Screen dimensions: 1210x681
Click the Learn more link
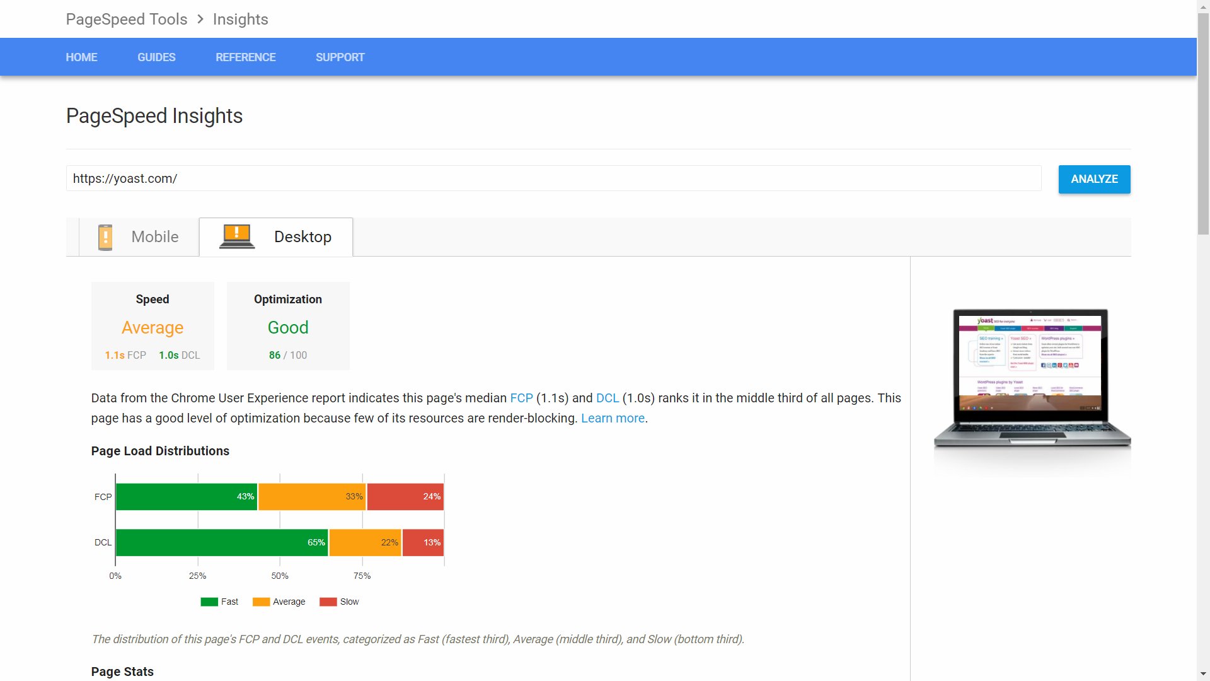click(613, 418)
